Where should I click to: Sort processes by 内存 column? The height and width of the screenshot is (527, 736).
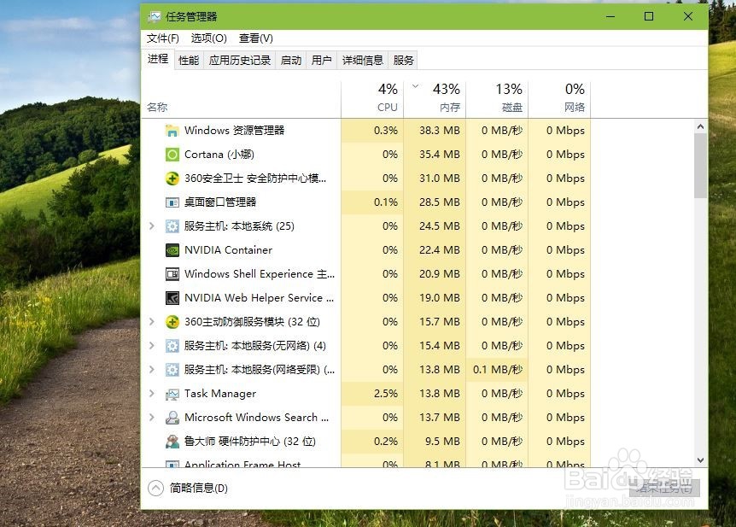tap(435, 99)
